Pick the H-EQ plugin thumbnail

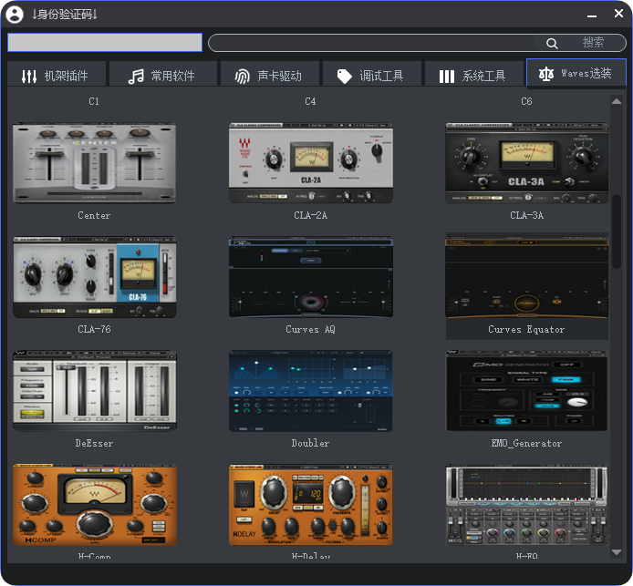coord(527,505)
